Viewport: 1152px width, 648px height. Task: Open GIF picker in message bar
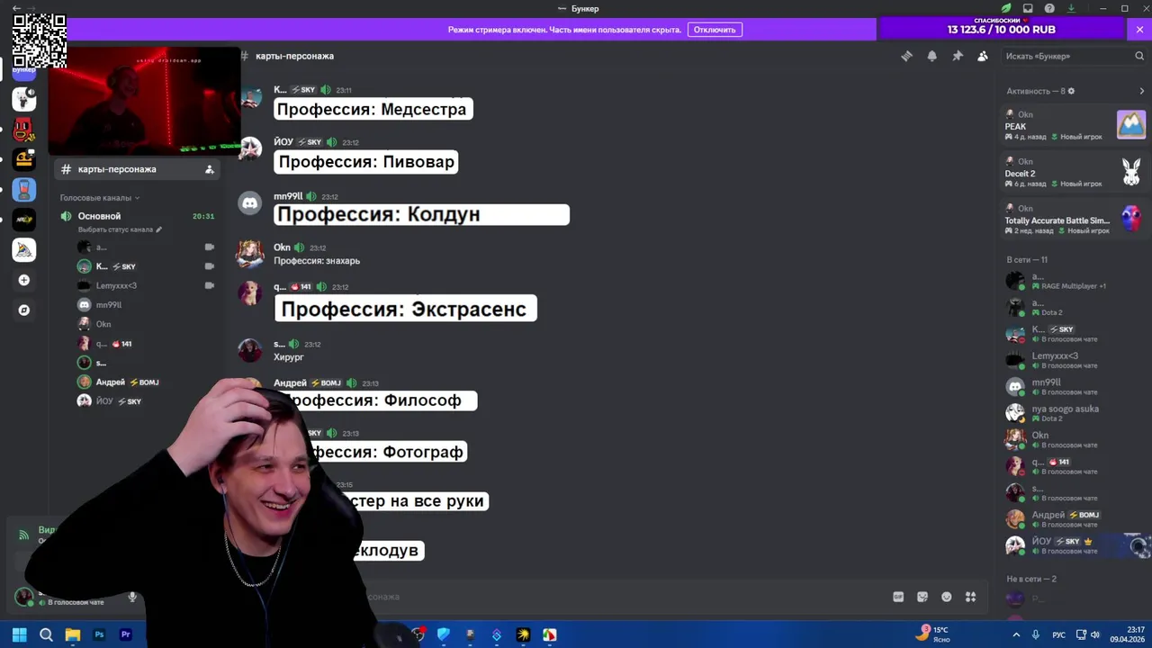point(898,597)
